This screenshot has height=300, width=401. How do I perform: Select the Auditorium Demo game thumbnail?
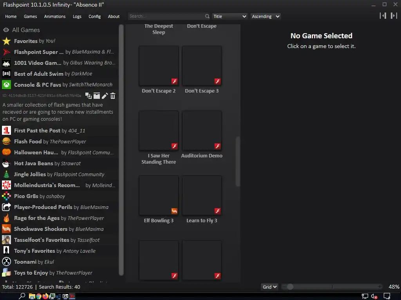tap(202, 130)
